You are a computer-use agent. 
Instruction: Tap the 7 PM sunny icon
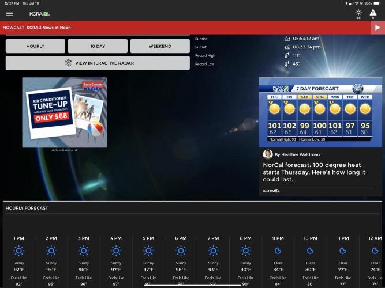213,251
